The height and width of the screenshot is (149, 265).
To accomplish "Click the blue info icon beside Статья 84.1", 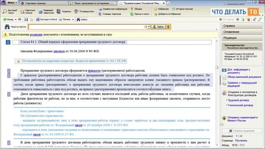I will coord(8,42).
